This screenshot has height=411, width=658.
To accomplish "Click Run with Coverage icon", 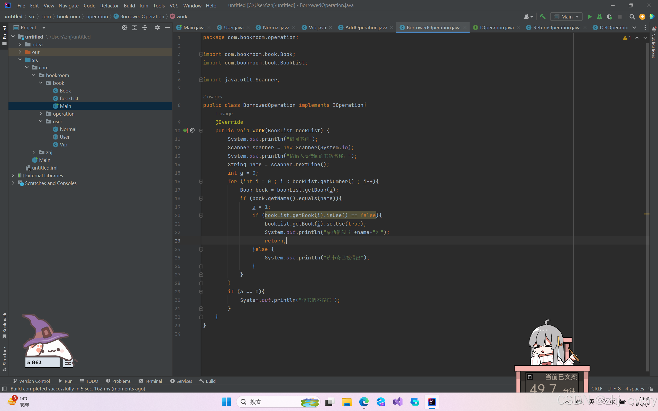I will (x=609, y=17).
